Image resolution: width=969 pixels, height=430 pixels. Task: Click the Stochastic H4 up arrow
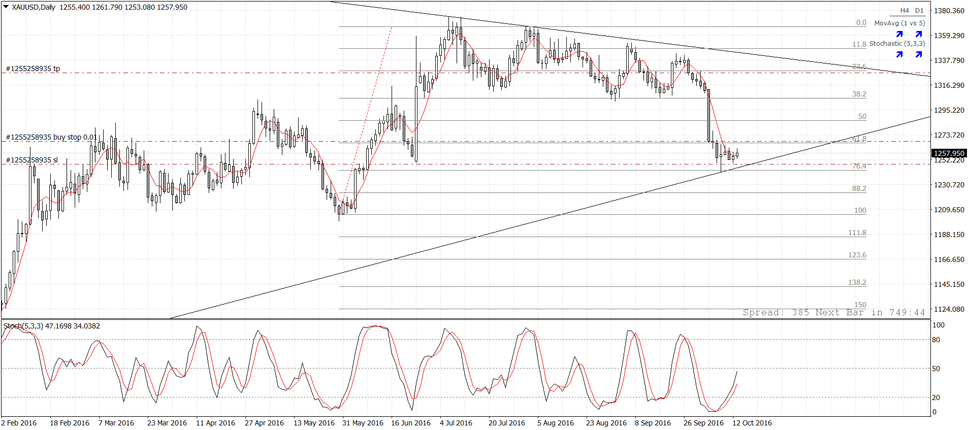point(899,54)
